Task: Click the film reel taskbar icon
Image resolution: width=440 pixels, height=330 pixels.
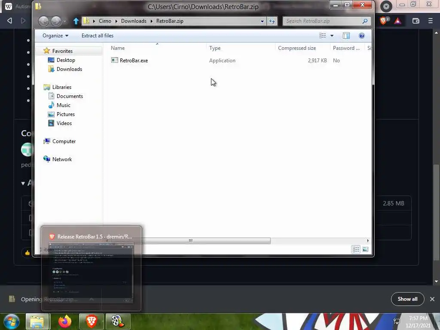Action: [x=118, y=321]
